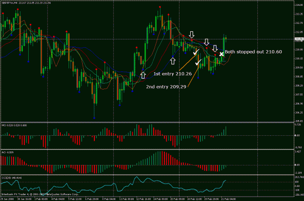Image resolution: width=304 pixels, height=201 pixels.
Task: Click the '18 Feb 12:00' time axis label
Action: [x=194, y=199]
